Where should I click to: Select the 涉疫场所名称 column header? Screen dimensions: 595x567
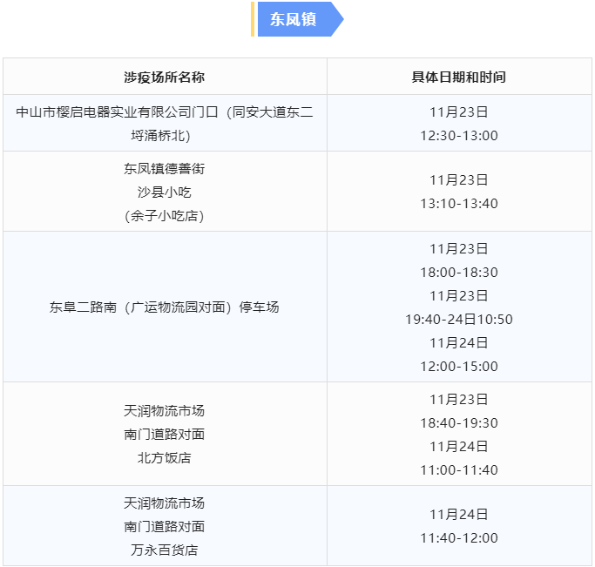(x=165, y=78)
